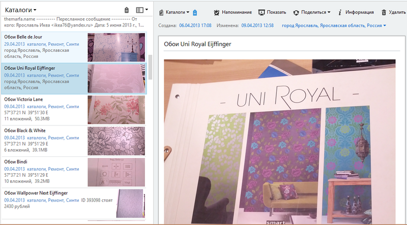Image resolution: width=407 pixels, height=225 pixels.
Task: Click the Bindi note thumbnail
Action: click(x=117, y=172)
